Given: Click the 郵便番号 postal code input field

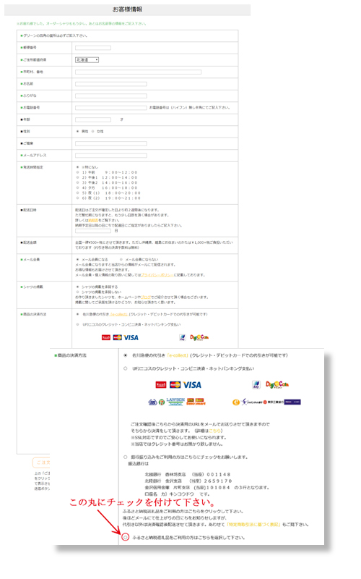Looking at the screenshot, I should coord(93,48).
